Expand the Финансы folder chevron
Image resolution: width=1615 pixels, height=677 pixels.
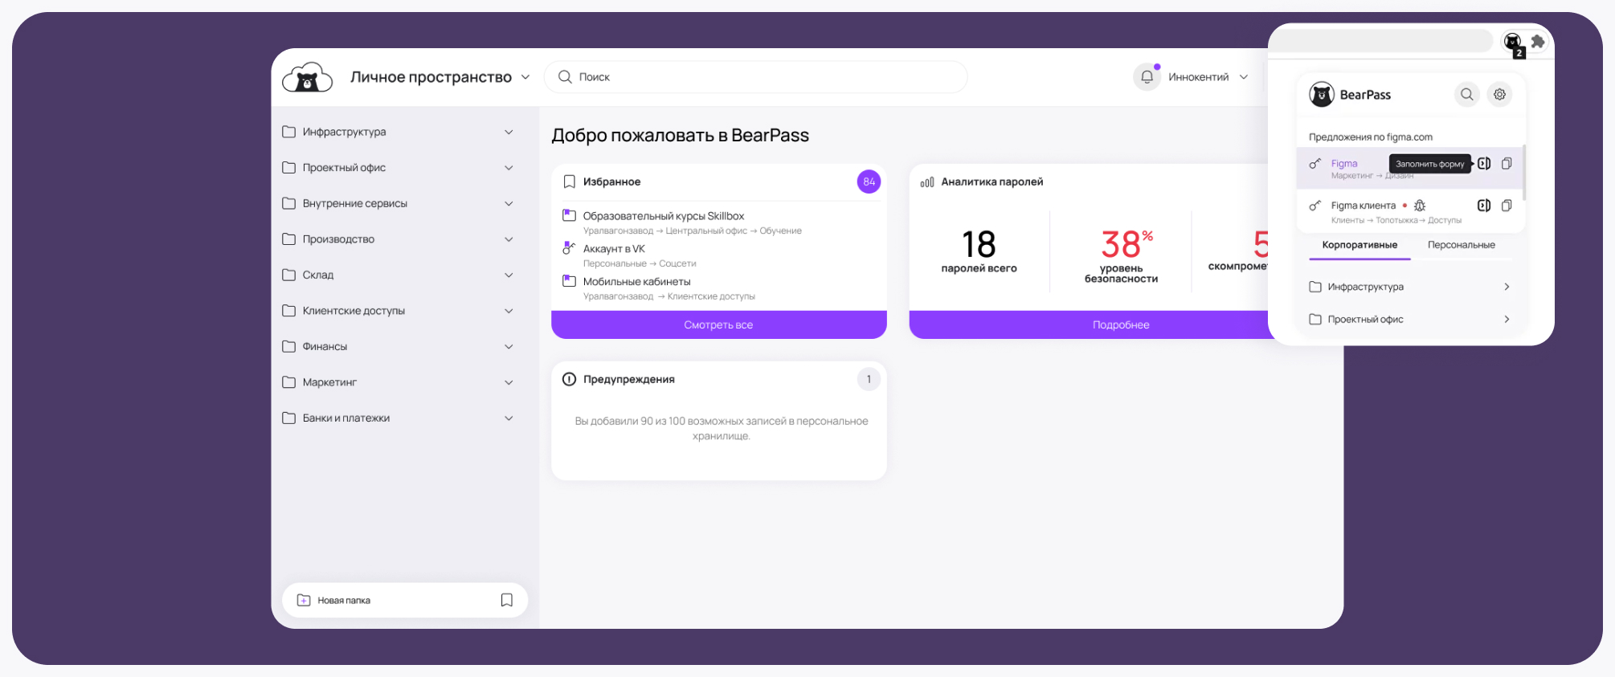click(x=509, y=347)
